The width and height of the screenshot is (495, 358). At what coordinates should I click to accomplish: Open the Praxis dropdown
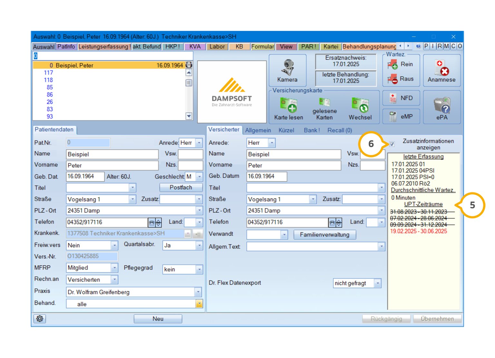pyautogui.click(x=198, y=292)
